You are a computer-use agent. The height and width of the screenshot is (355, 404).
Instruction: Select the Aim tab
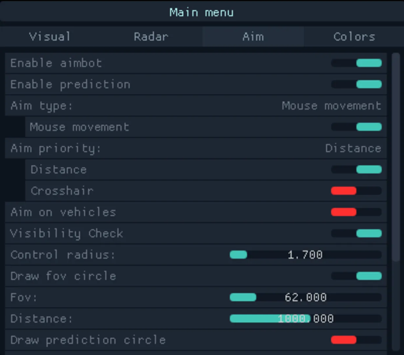(253, 36)
